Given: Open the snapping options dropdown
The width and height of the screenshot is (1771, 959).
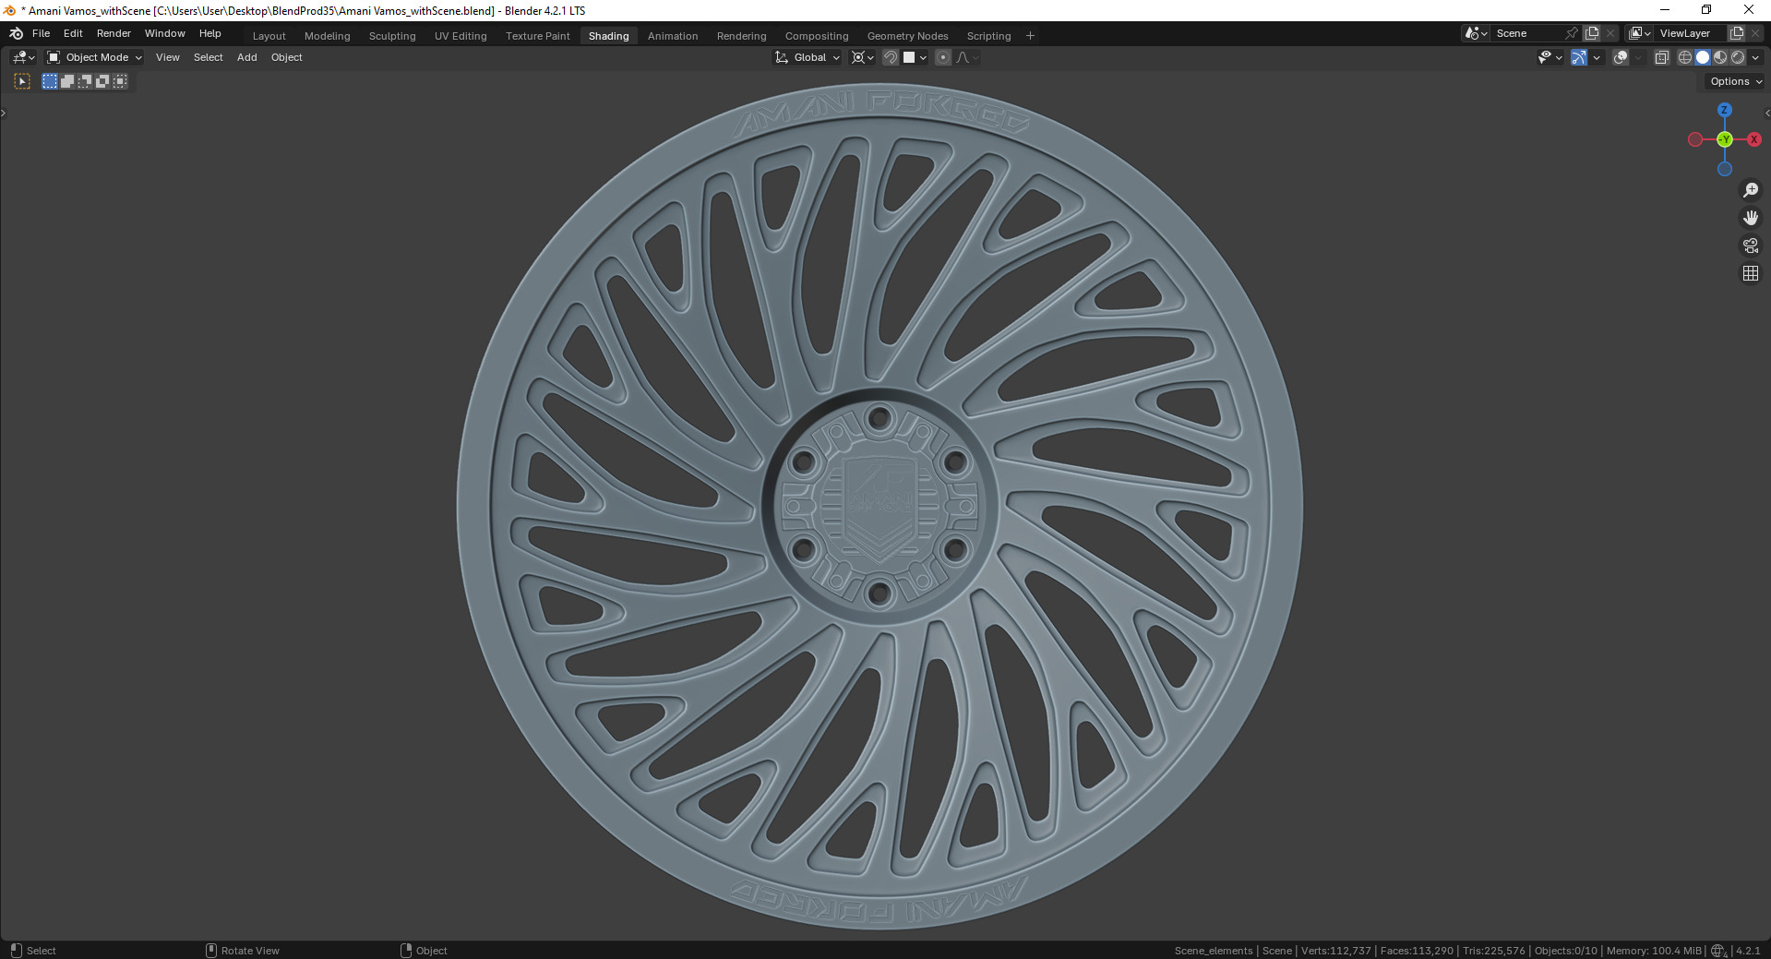Looking at the screenshot, I should click(915, 57).
